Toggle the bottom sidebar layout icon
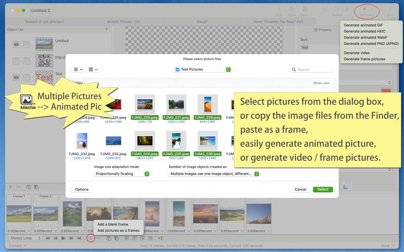Screen dimensions: 404x252 tap(336, 9)
